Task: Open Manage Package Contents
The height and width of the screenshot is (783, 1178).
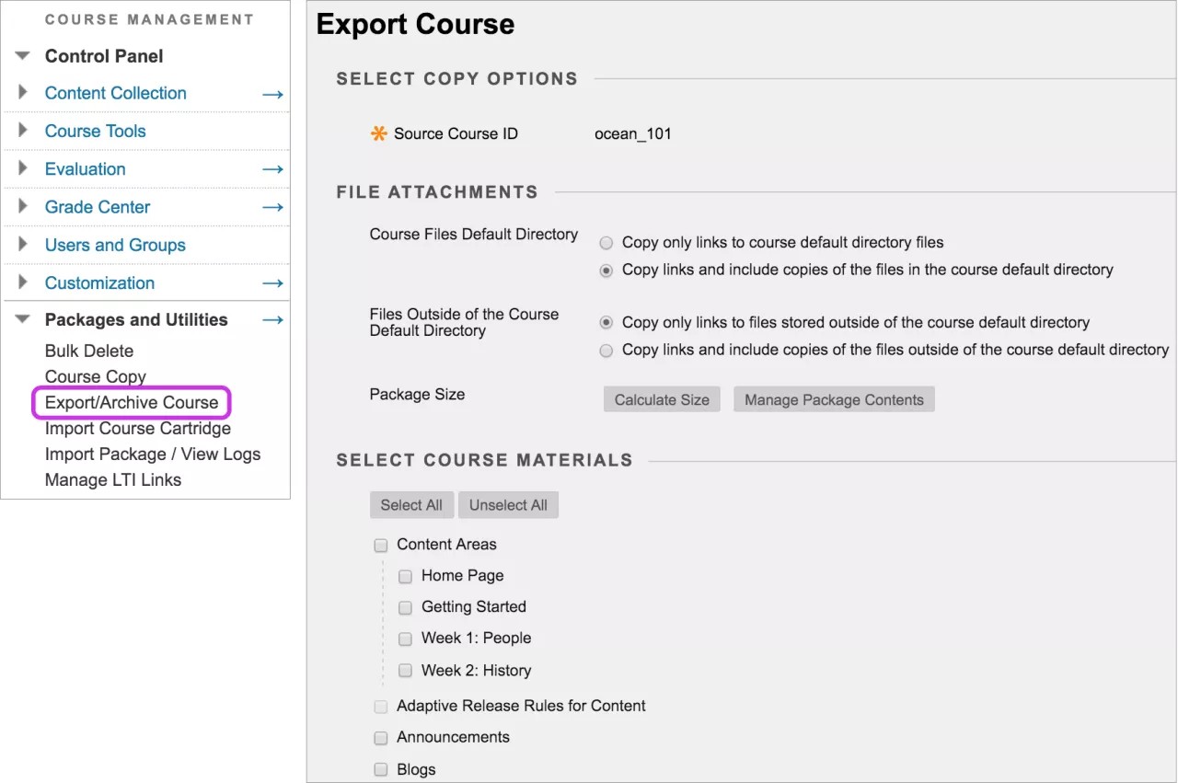Action: [833, 398]
